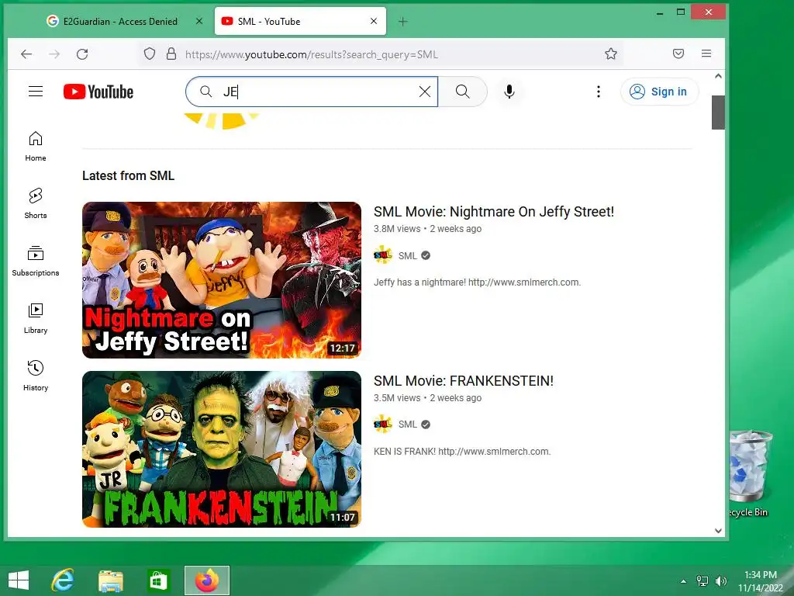Image resolution: width=794 pixels, height=596 pixels.
Task: Maximize the Firefox window
Action: coord(681,12)
